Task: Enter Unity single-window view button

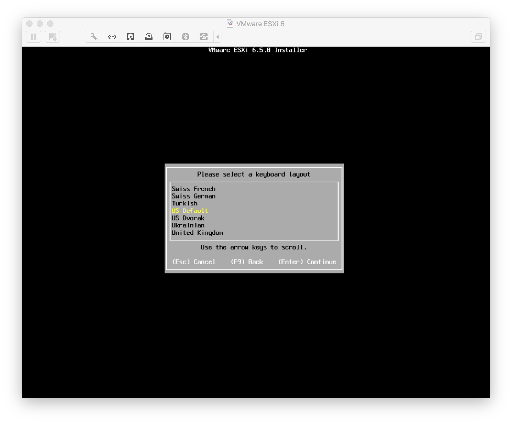Action: coord(478,37)
